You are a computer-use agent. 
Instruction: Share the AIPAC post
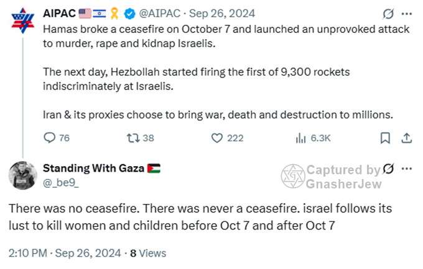coord(407,138)
